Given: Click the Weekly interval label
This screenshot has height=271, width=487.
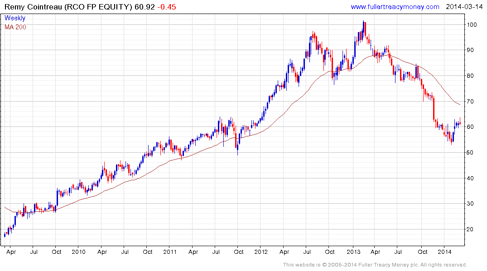Looking at the screenshot, I should click(x=15, y=18).
